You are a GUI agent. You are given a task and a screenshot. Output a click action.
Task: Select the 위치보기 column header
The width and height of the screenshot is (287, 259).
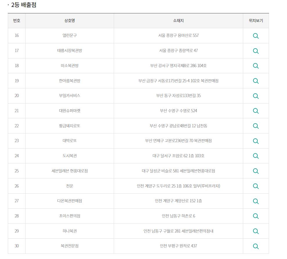pyautogui.click(x=256, y=21)
